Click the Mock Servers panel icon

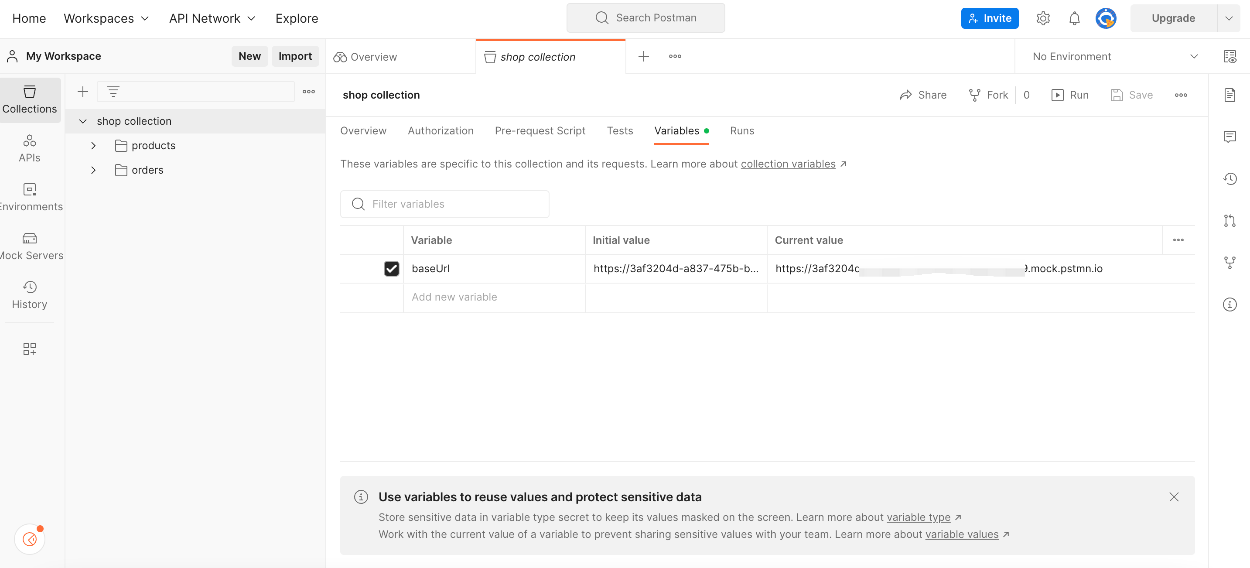pyautogui.click(x=30, y=237)
